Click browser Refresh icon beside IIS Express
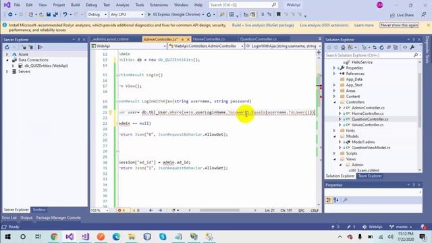The width and height of the screenshot is (432, 243). (209, 15)
